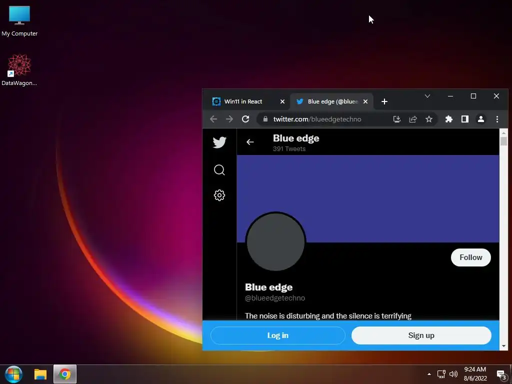
Task: Switch to the Win11 in React tab
Action: pos(243,101)
